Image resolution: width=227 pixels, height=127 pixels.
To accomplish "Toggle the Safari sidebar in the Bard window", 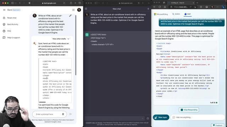I will [13, 3].
